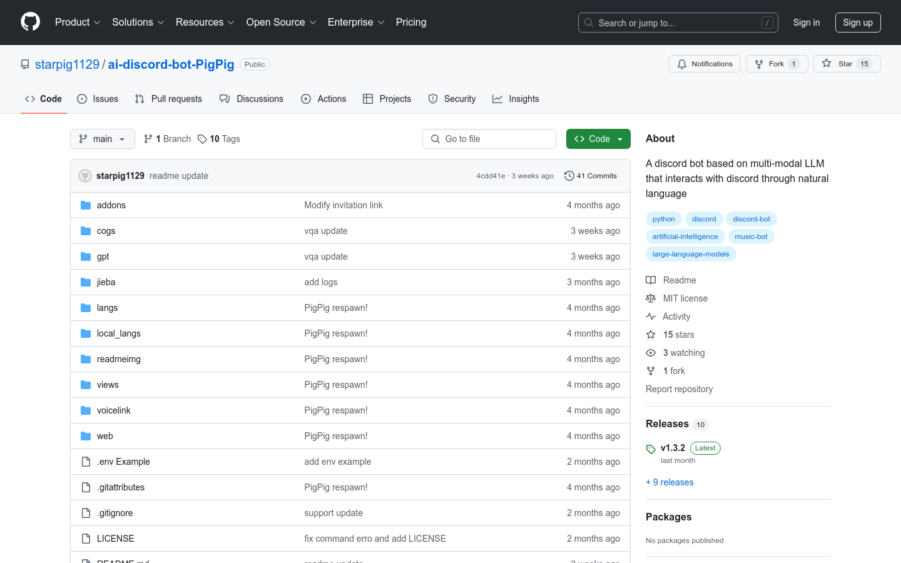Image resolution: width=901 pixels, height=563 pixels.
Task: Click Report repository link
Action: (x=679, y=389)
